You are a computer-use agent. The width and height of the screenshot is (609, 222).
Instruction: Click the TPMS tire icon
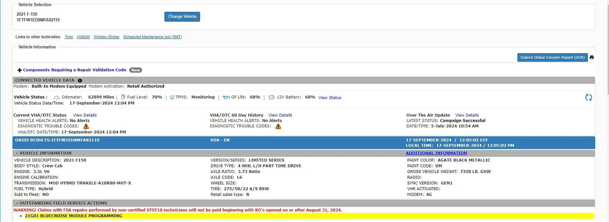pos(172,97)
